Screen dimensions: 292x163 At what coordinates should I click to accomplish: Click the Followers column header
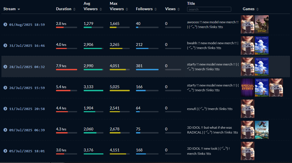pyautogui.click(x=144, y=9)
